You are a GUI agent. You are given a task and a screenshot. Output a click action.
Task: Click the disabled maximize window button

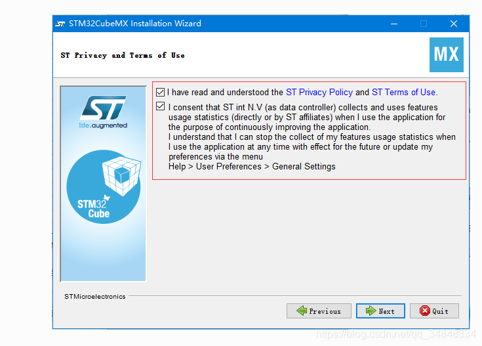click(x=424, y=24)
